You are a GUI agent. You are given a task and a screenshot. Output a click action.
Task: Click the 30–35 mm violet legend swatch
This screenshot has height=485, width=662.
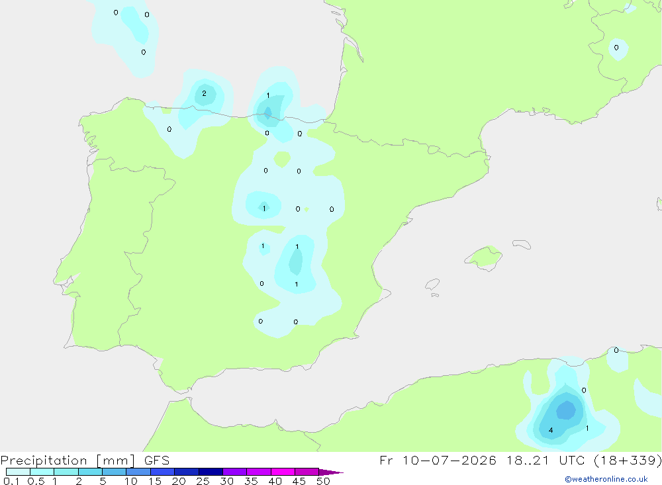pos(235,472)
